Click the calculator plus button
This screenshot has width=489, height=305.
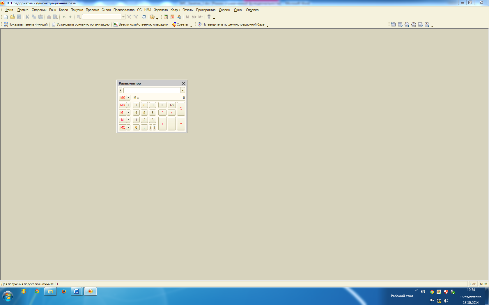coord(162,124)
